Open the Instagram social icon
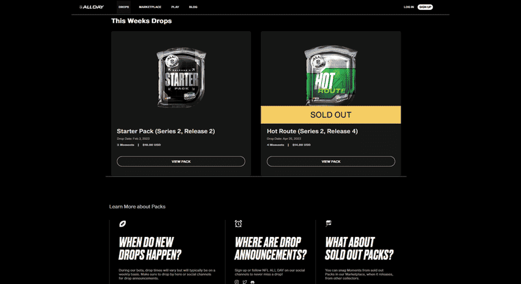 coord(236,282)
